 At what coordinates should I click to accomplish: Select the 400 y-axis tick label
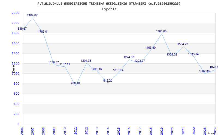tap(17, 104)
